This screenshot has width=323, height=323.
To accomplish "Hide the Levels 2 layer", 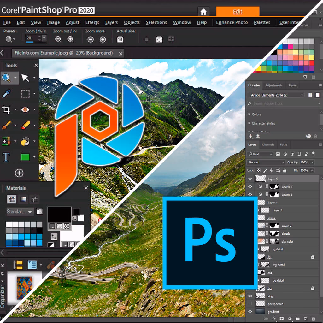I will (250, 186).
